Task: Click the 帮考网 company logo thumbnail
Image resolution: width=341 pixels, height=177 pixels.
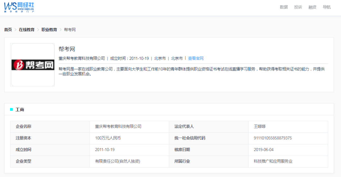Action: [x=33, y=65]
